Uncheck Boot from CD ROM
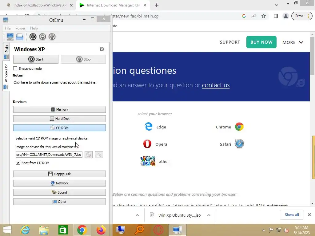The height and width of the screenshot is (236, 315). click(x=18, y=163)
